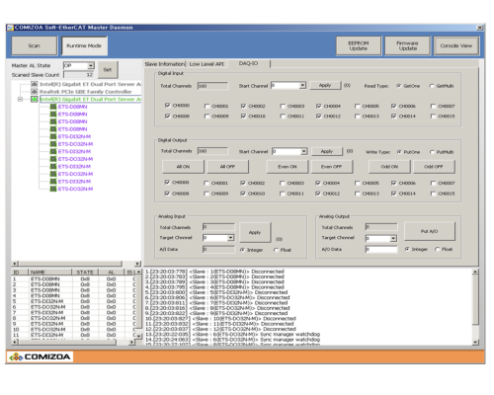Viewport: 494px width, 395px height.
Task: Select PutMulti write type
Action: pos(432,152)
